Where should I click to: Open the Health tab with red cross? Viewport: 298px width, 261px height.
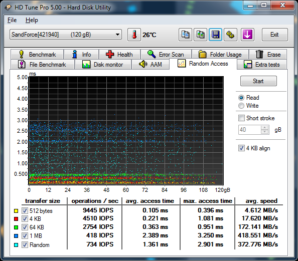(120, 55)
